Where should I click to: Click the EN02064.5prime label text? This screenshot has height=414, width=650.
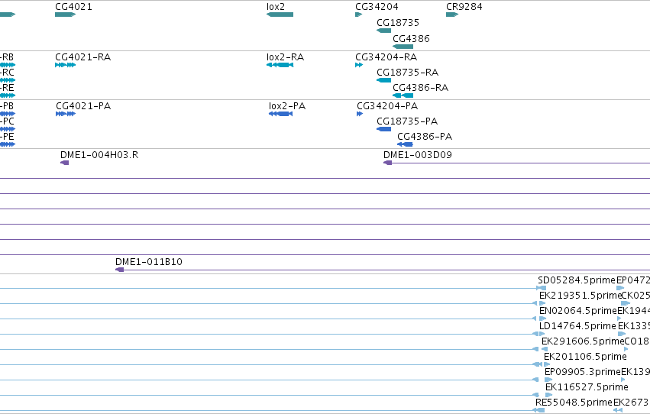tap(578, 311)
